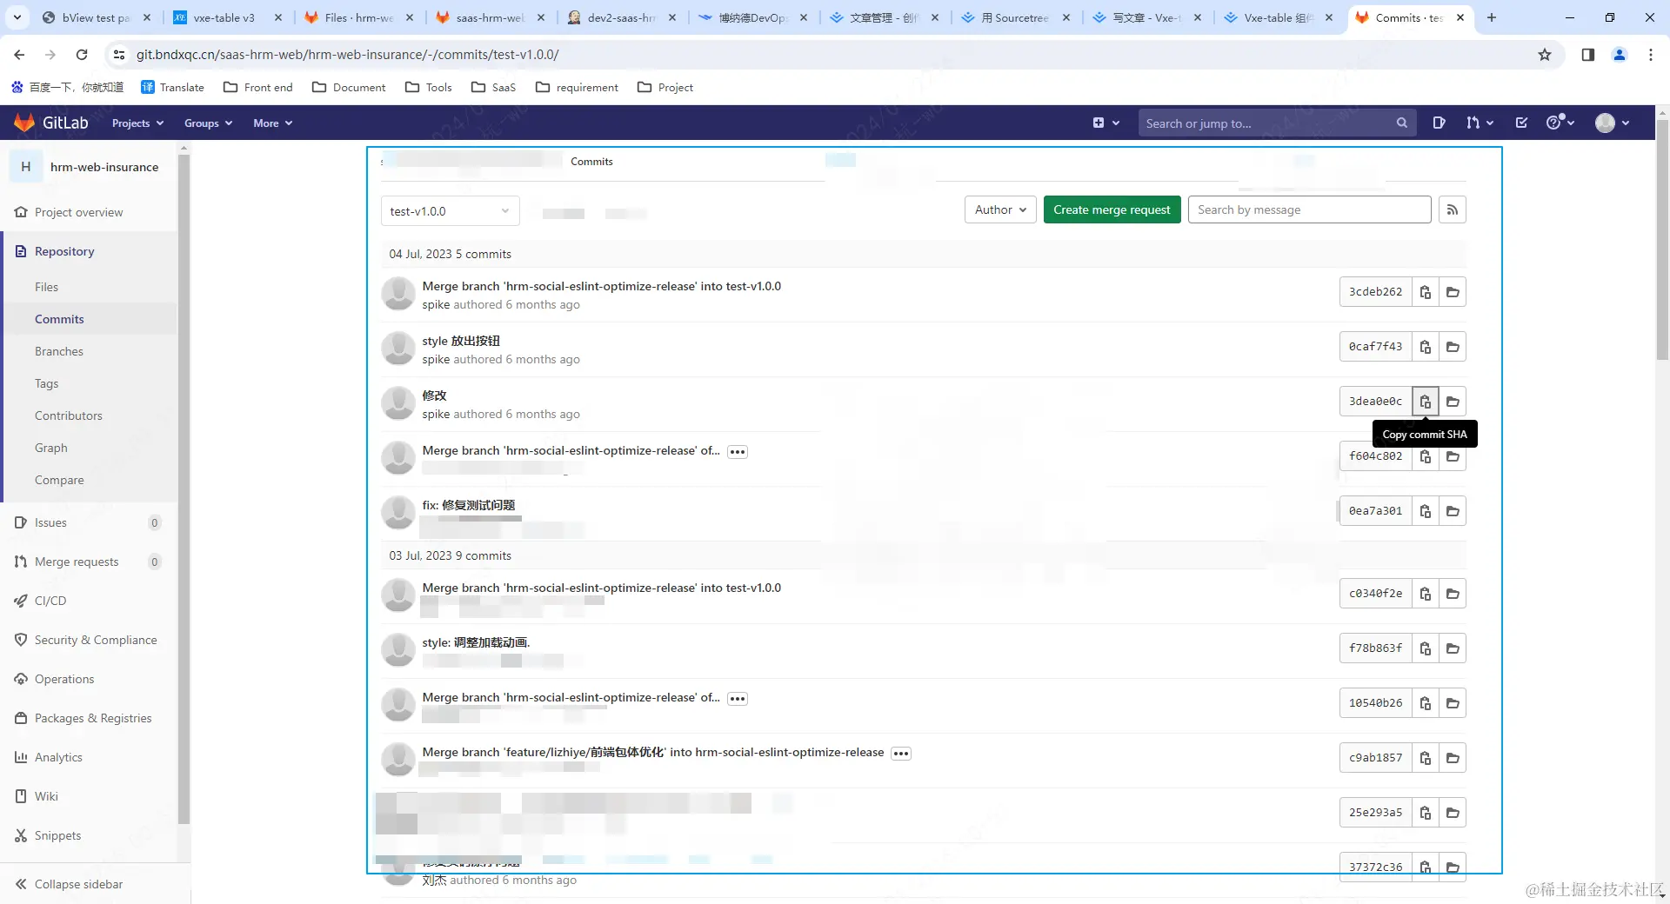Viewport: 1670px width, 904px height.
Task: Open commit 'fix: 修复测试问题'
Action: click(468, 505)
